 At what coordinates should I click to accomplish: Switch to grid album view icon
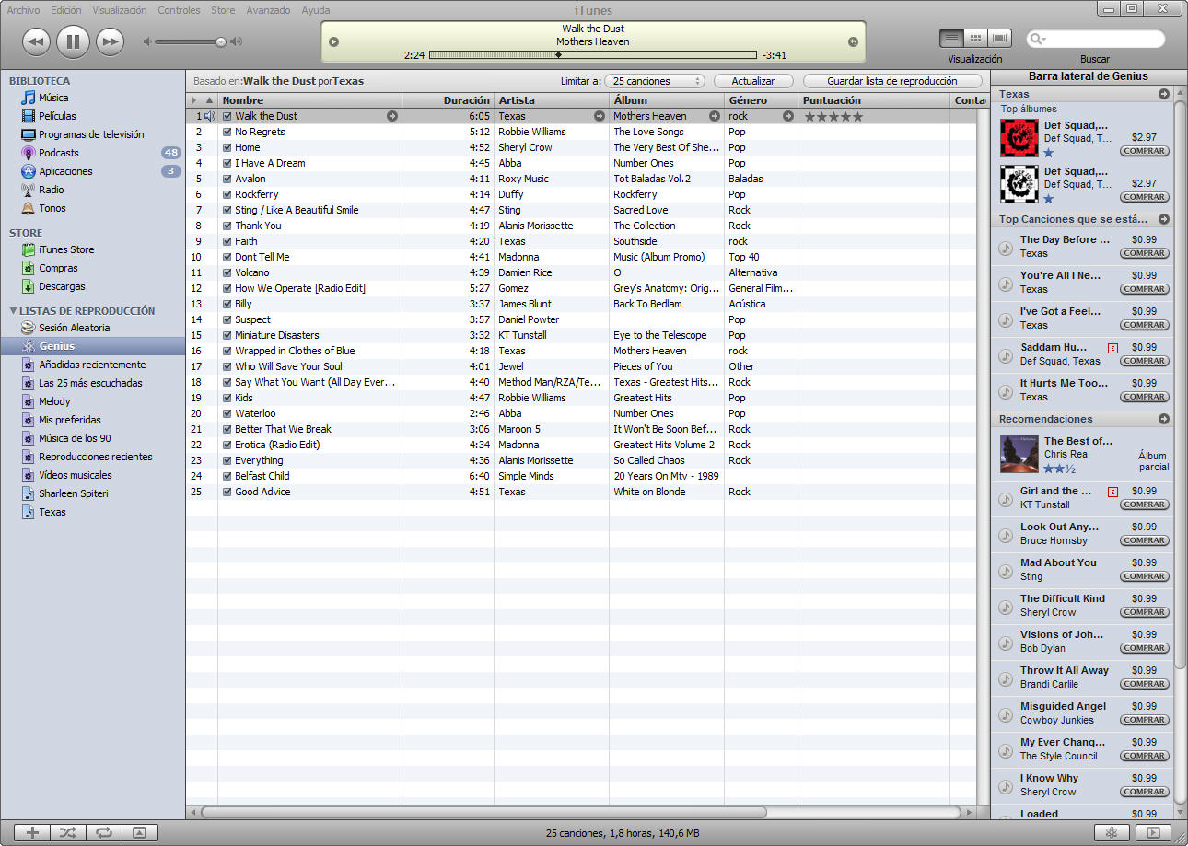pos(975,39)
